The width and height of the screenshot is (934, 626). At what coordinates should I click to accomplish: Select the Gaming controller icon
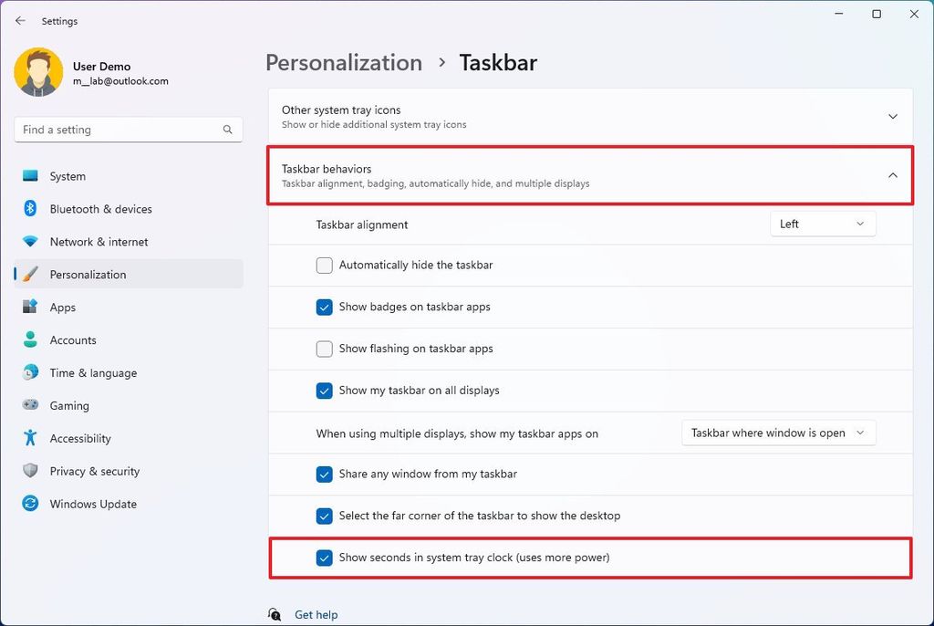pos(29,406)
